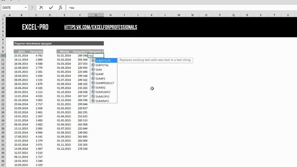Choose SUMIF from the autocomplete list
Screen dimensions: 297x167
click(103, 74)
